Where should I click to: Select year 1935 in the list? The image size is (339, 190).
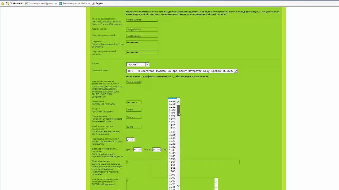coord(172,156)
